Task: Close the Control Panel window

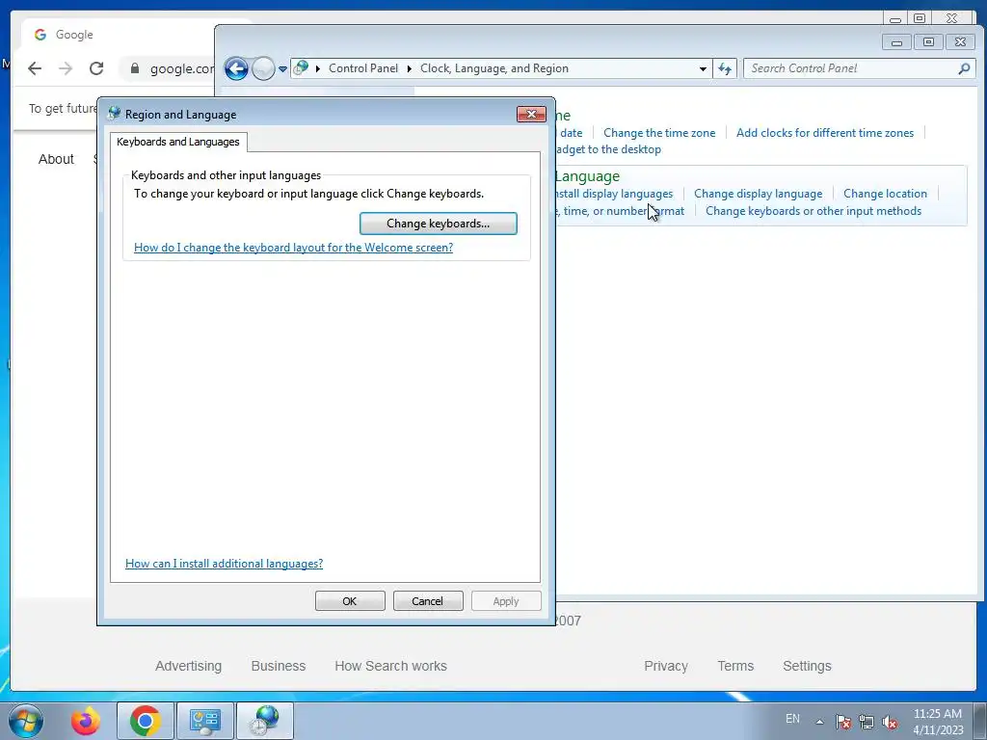Action: 960,42
